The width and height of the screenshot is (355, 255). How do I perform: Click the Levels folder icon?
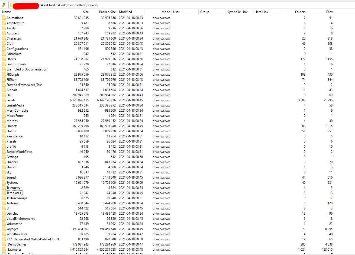(x=4, y=100)
